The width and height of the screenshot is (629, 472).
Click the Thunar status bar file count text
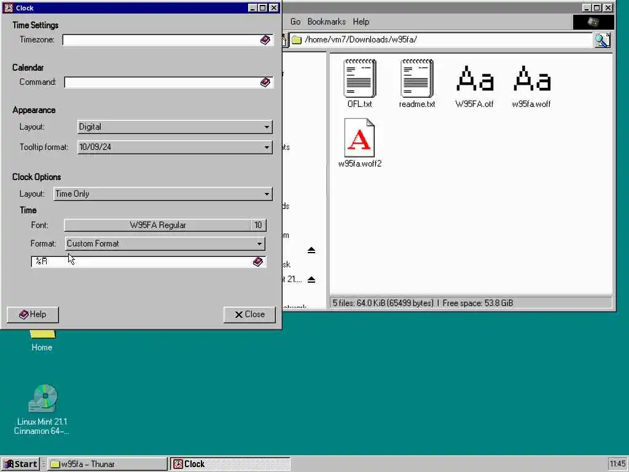click(423, 303)
